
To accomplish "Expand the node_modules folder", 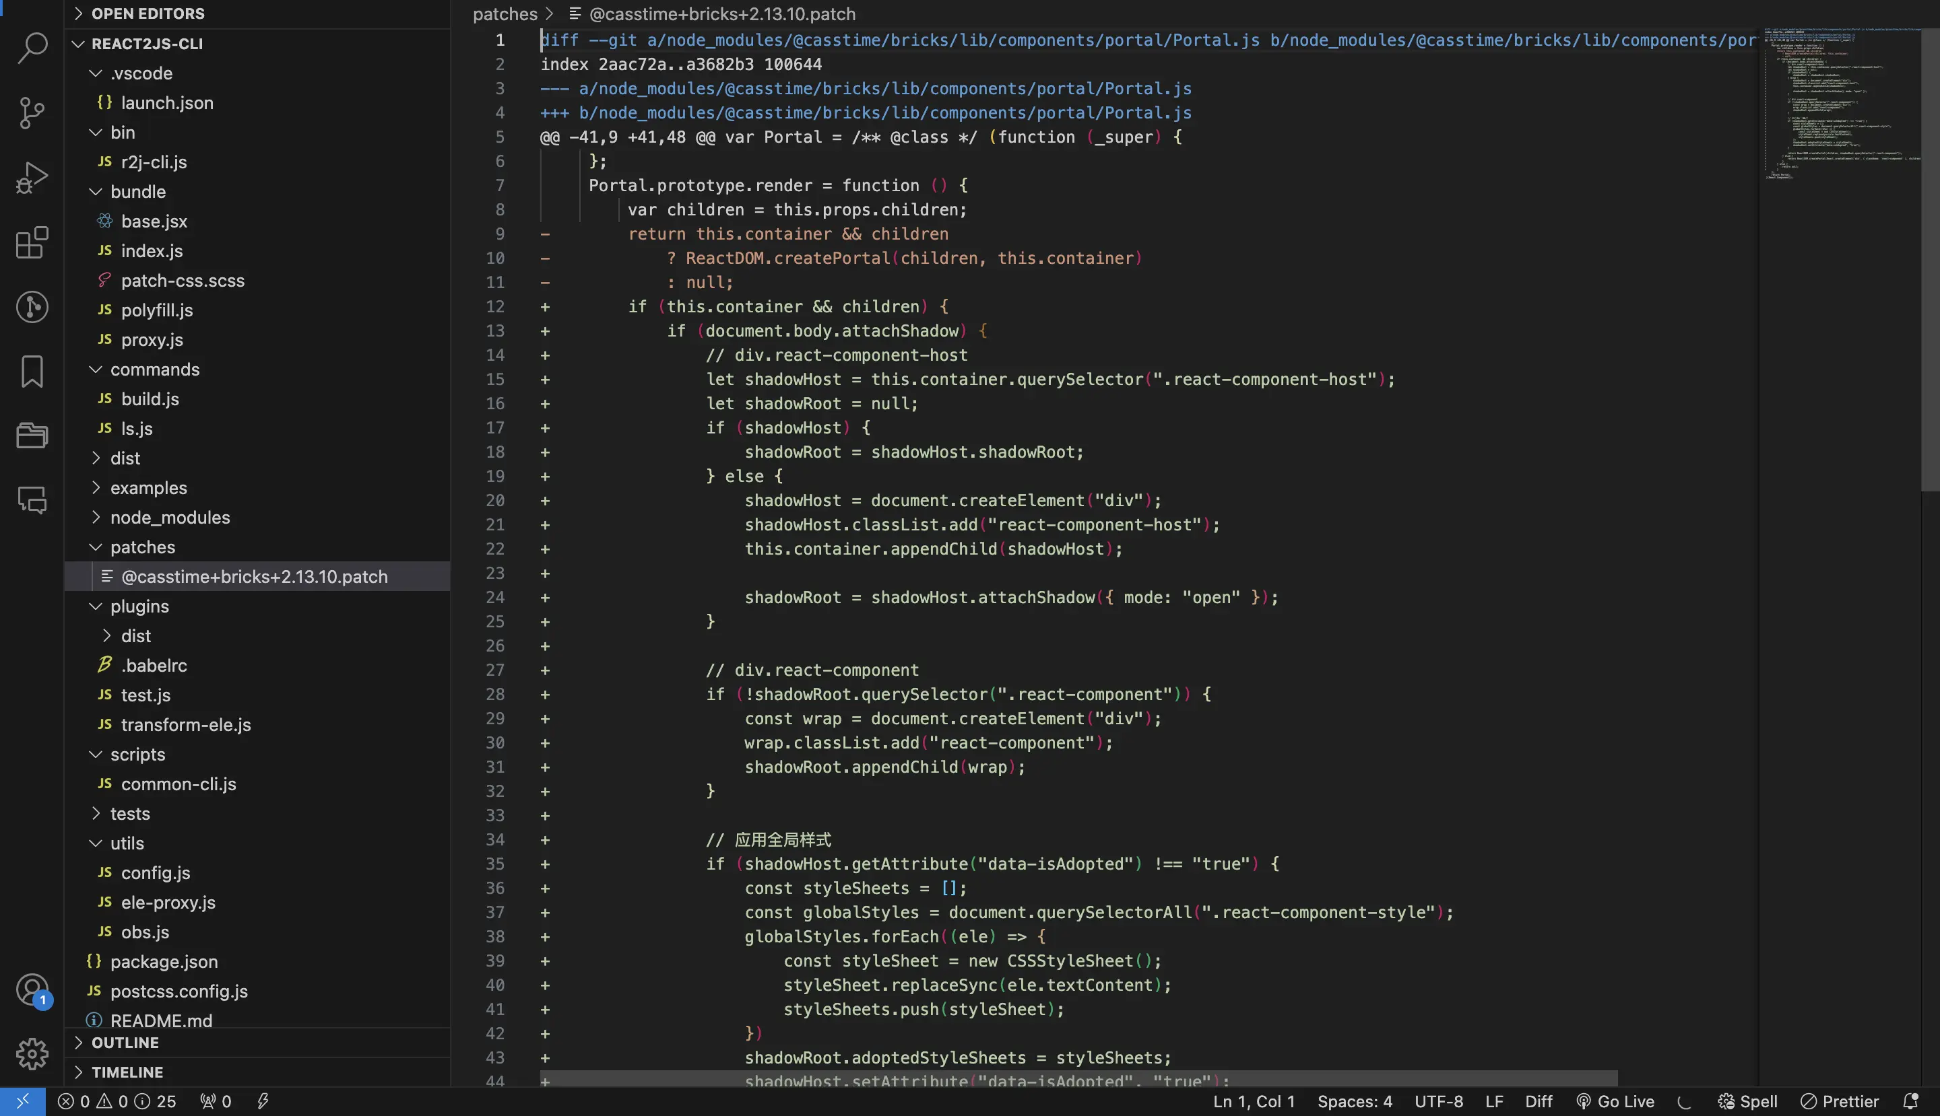I will pyautogui.click(x=170, y=518).
